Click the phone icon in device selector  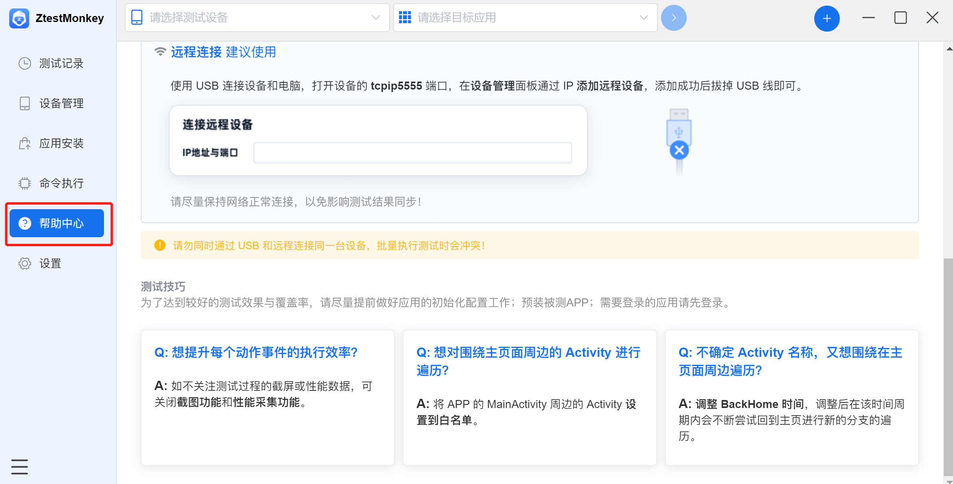(137, 18)
